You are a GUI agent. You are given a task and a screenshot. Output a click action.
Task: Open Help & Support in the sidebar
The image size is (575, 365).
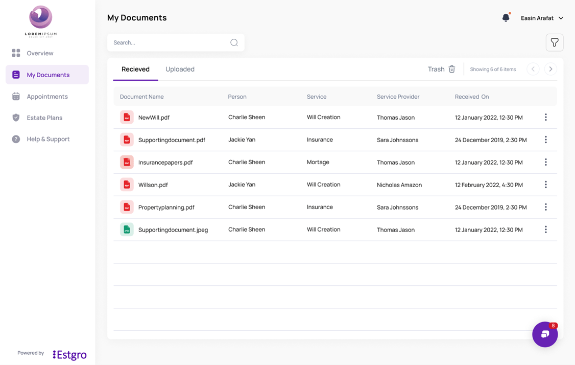[47, 139]
